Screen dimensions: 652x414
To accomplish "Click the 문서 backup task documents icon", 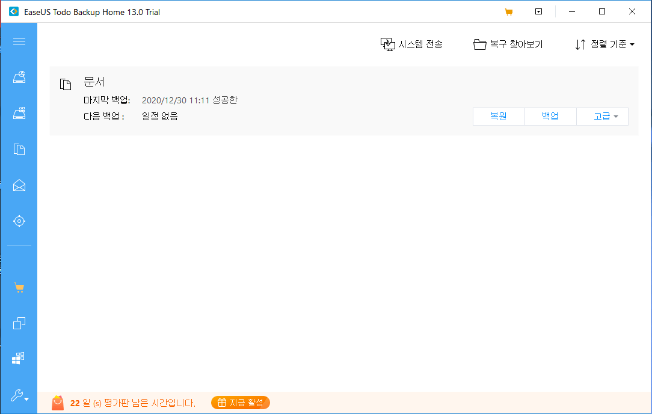I will point(66,84).
